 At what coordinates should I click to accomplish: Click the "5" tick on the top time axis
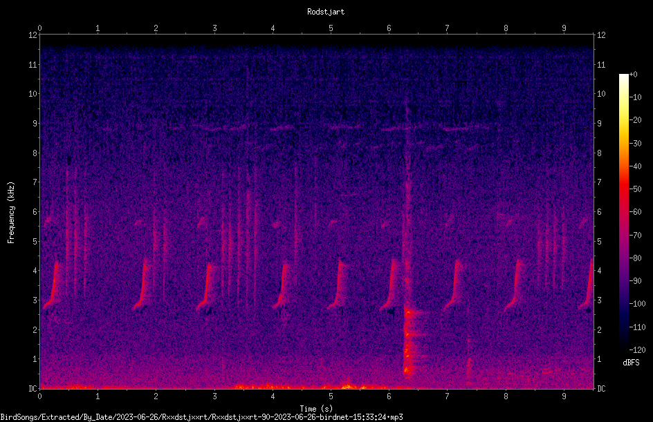(x=331, y=28)
